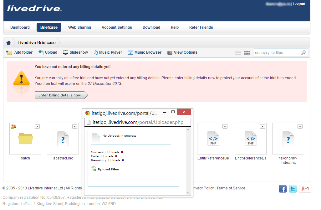Viewport: 321px width, 210px height.
Task: Expand the taxonomy-index.inc dropdown menu
Action: 300,127
